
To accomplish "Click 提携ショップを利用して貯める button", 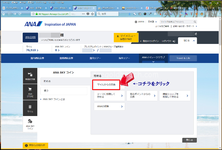I will point(175,96).
